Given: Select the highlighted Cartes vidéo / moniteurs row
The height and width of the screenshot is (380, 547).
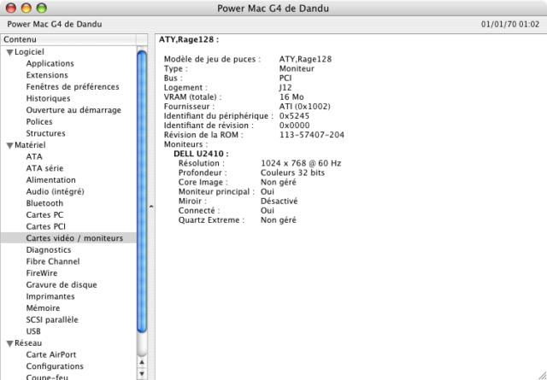Looking at the screenshot, I should coord(74,238).
